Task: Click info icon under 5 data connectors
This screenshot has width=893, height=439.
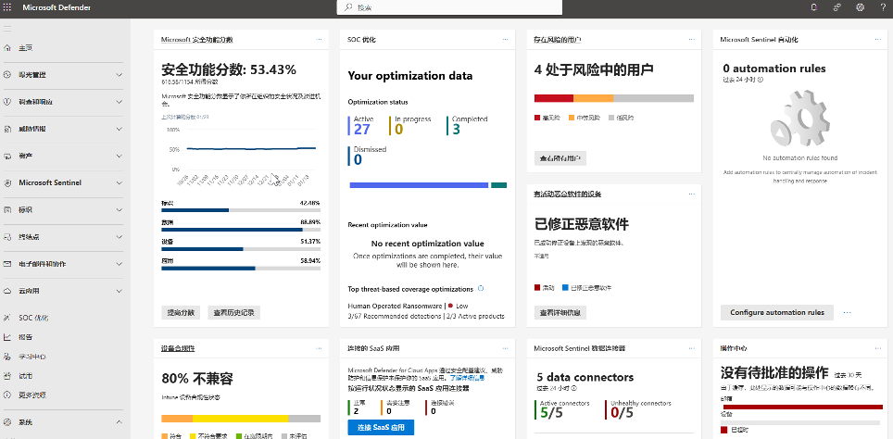Action: pos(573,388)
